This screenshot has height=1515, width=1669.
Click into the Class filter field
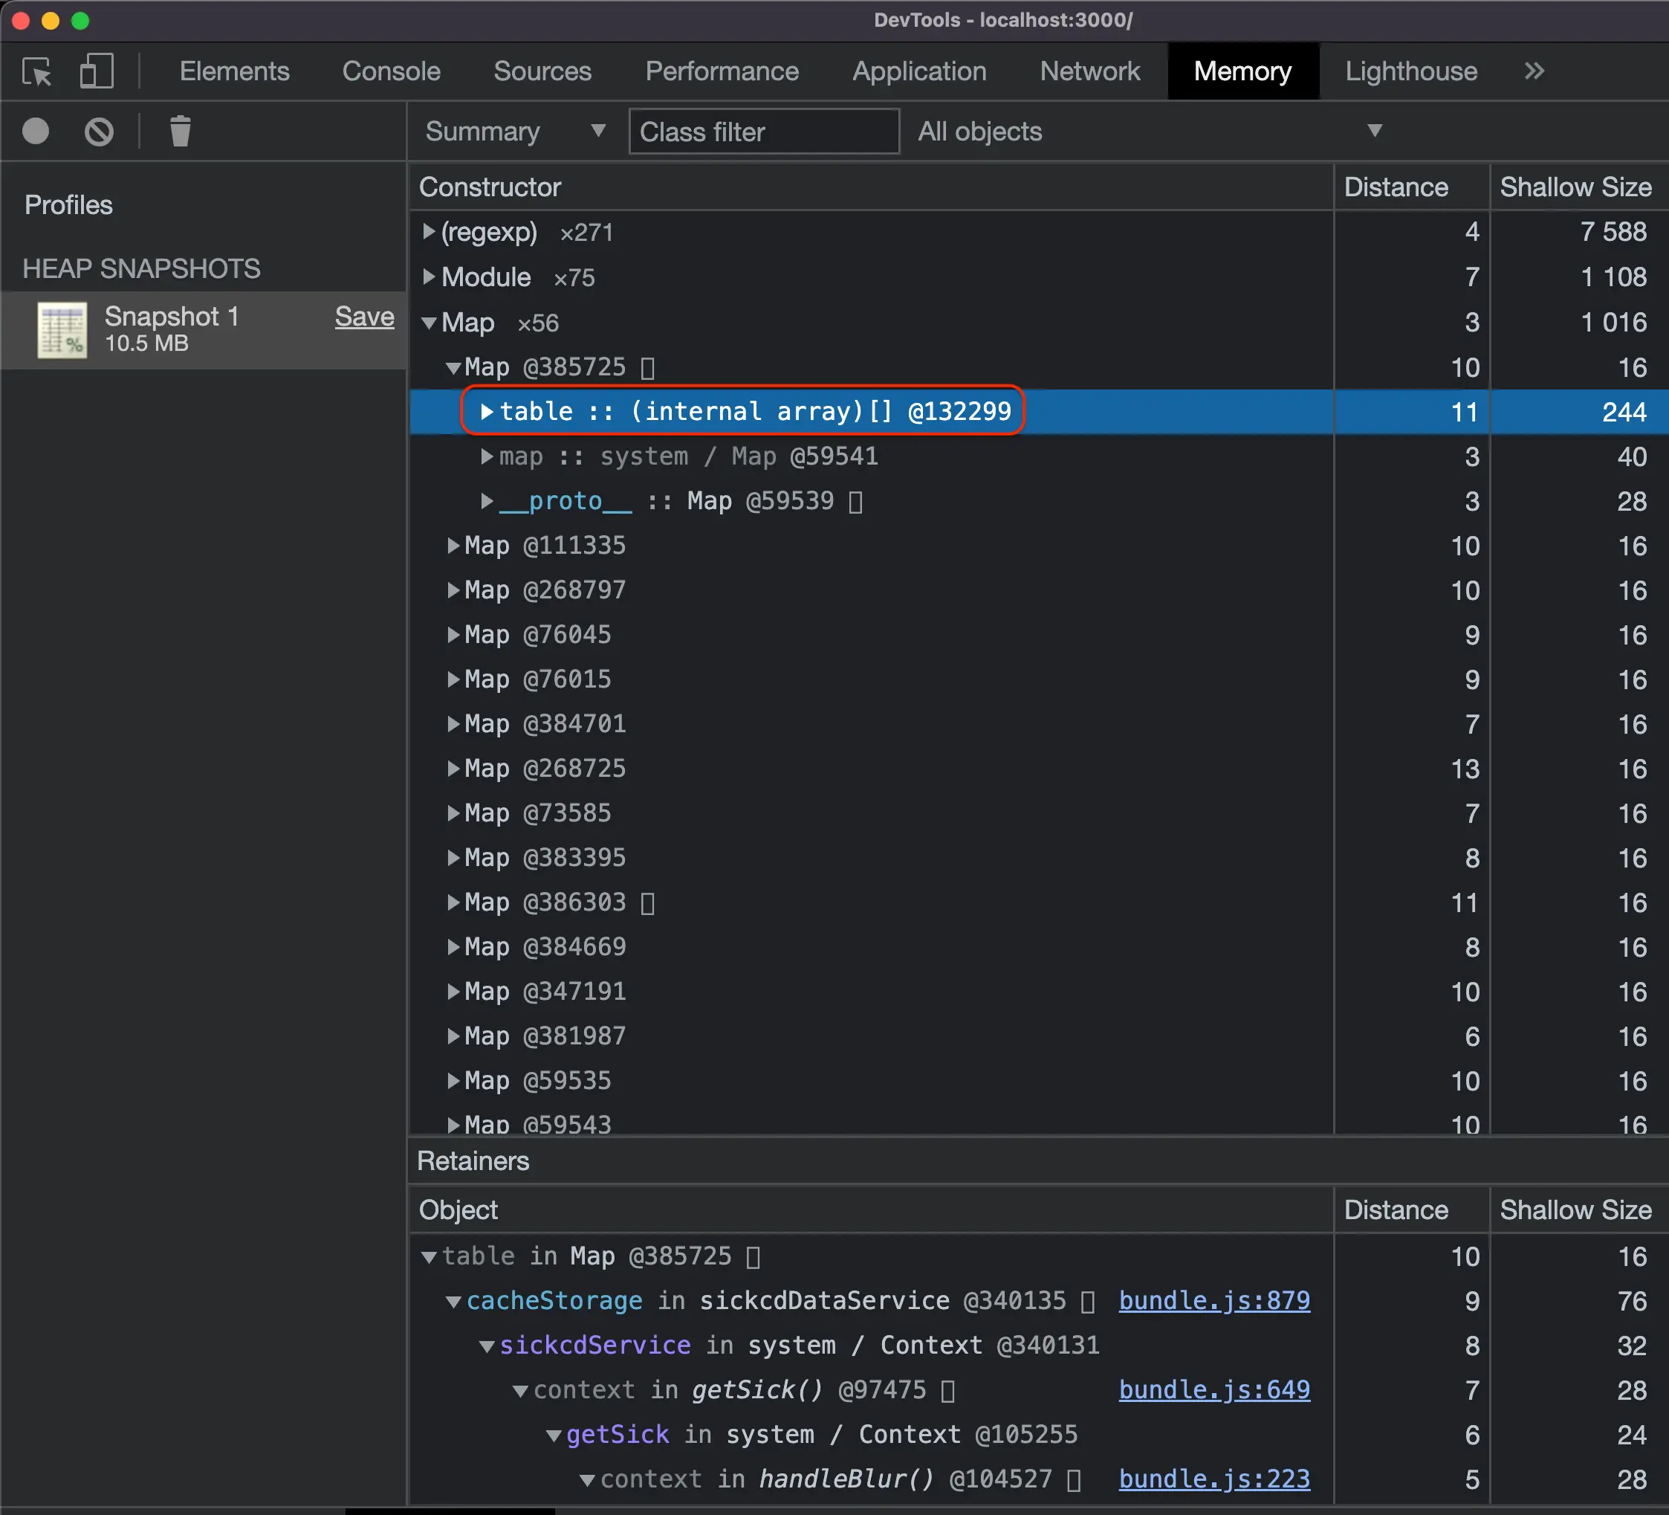(763, 131)
